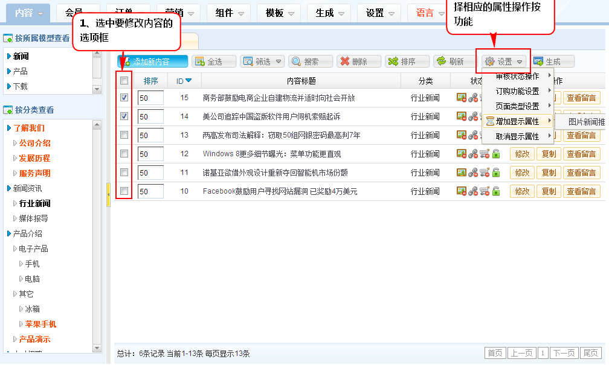Toggle the header select-all checkbox
The image size is (609, 365).
(x=124, y=81)
